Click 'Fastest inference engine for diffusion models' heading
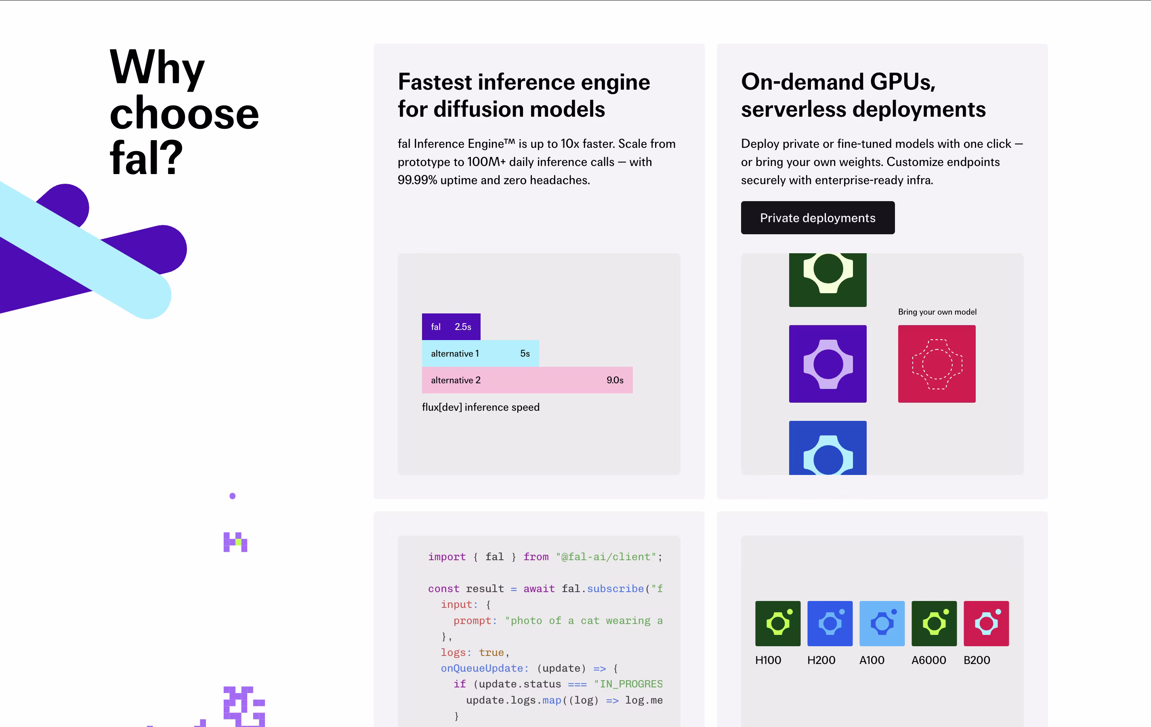Screen dimensions: 1151x727 pos(524,95)
